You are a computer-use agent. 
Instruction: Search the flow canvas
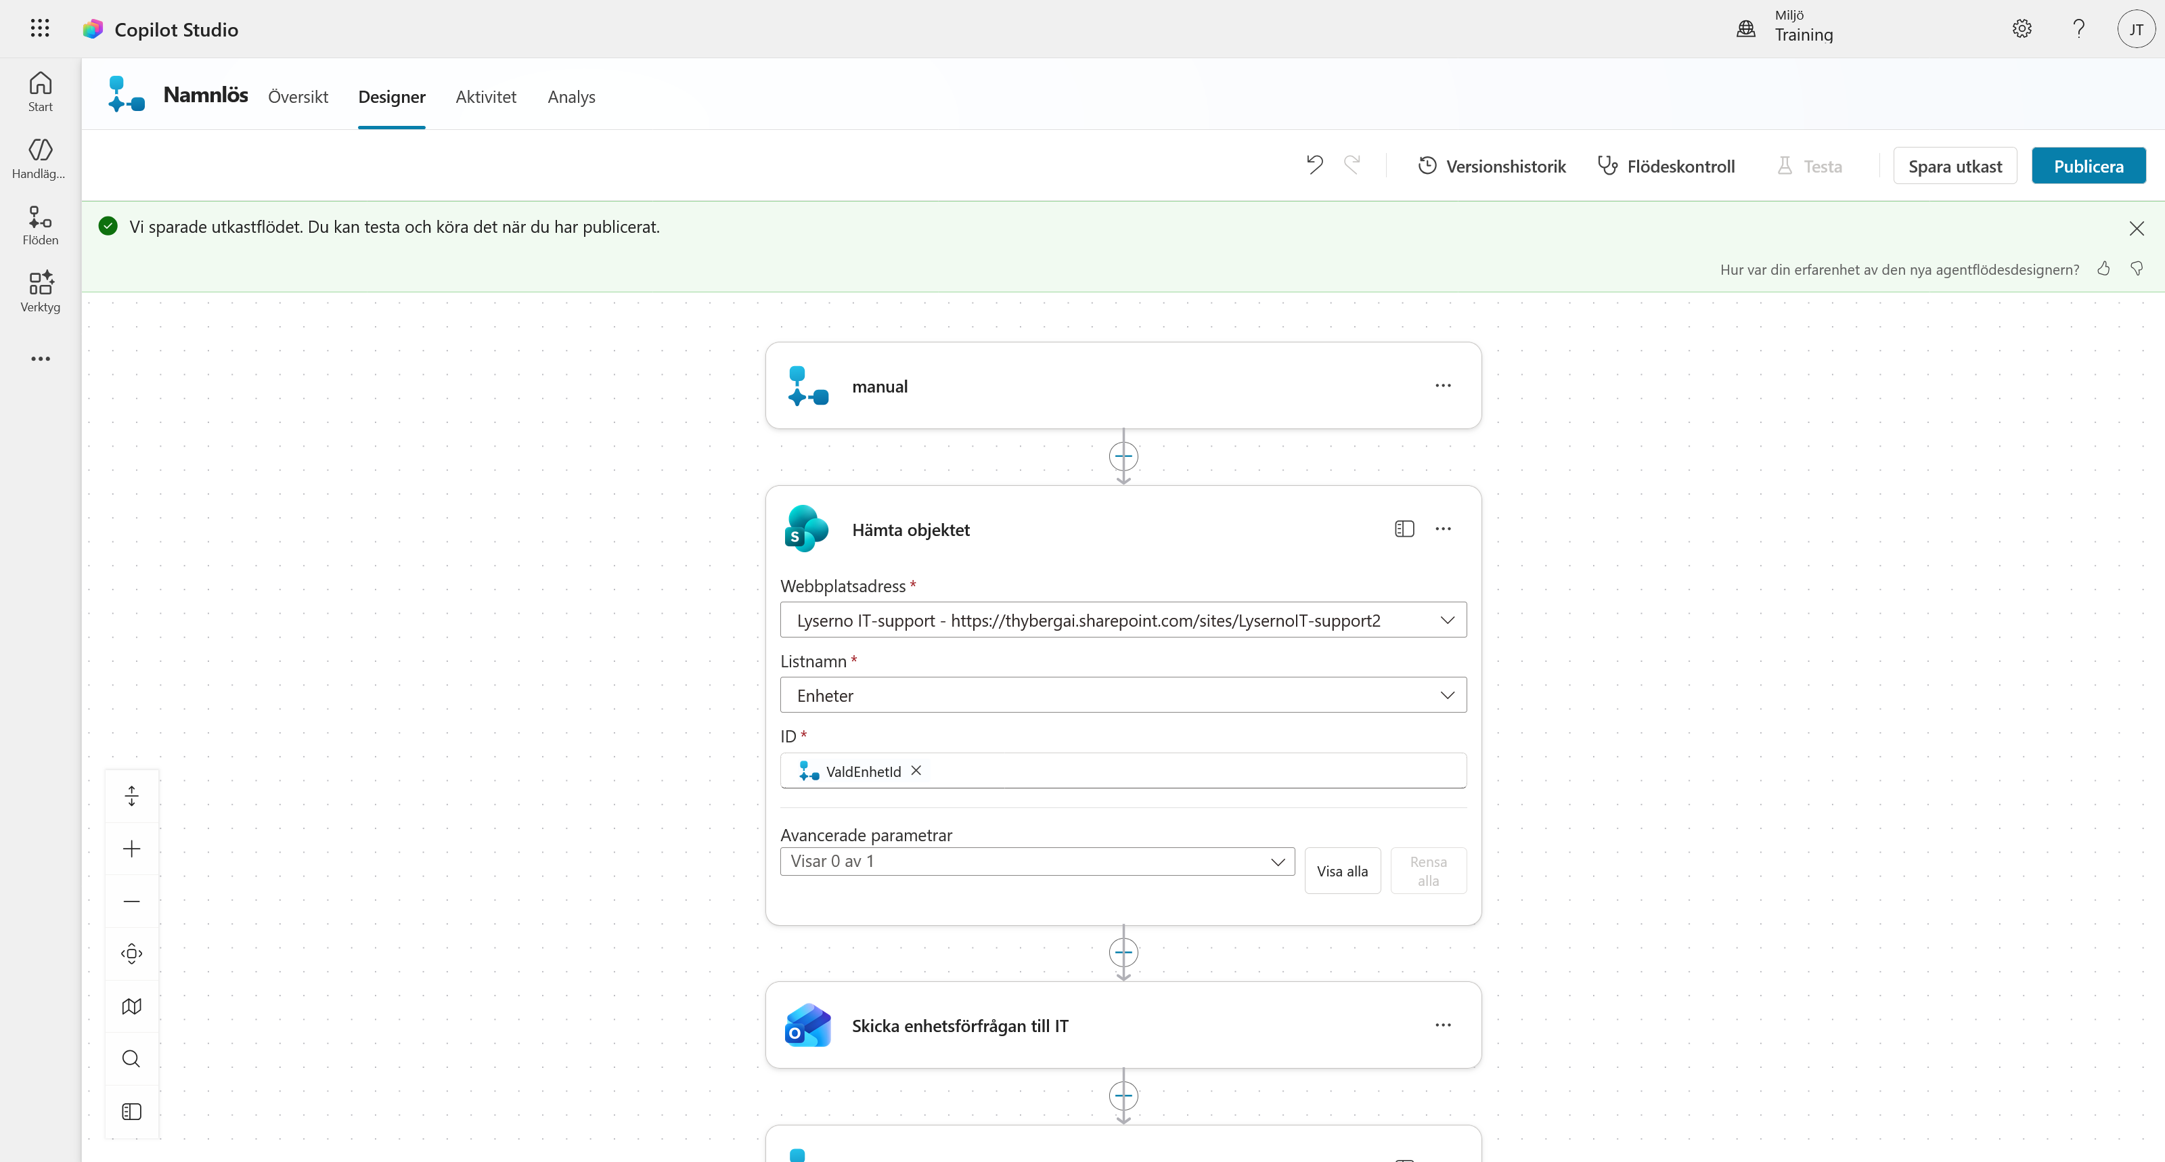[x=132, y=1058]
